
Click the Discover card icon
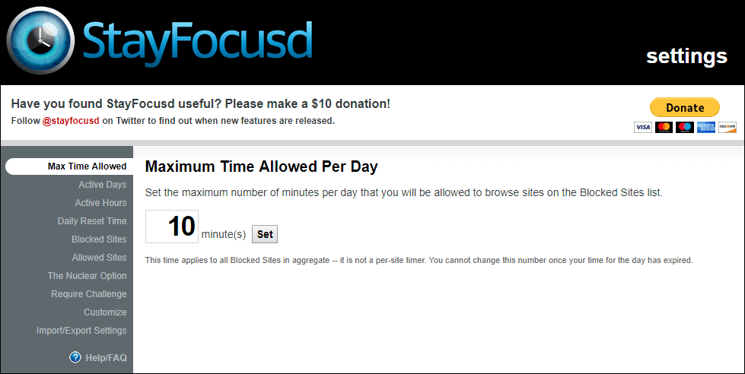[727, 127]
